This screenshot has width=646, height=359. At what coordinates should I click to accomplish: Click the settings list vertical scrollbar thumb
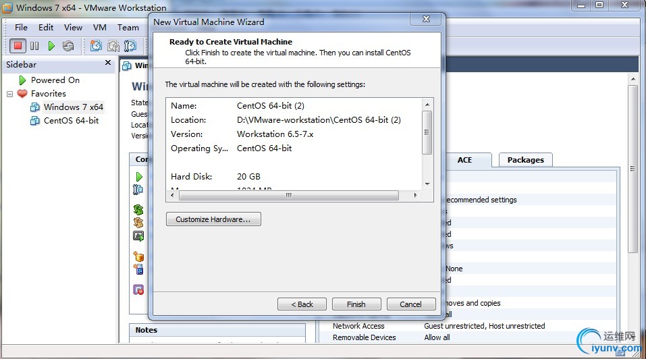pyautogui.click(x=427, y=132)
